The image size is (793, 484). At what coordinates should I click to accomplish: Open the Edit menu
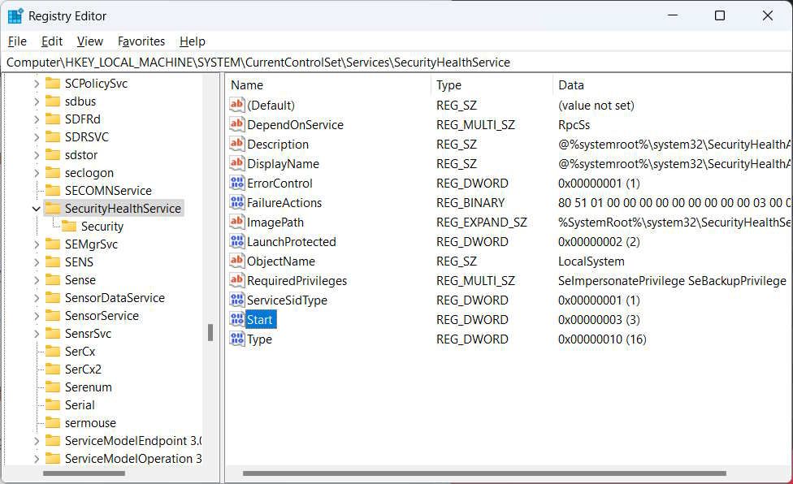(x=51, y=41)
